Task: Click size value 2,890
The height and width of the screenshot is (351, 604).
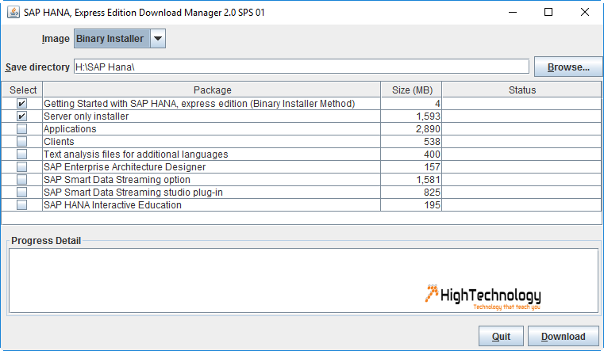Action: click(428, 129)
